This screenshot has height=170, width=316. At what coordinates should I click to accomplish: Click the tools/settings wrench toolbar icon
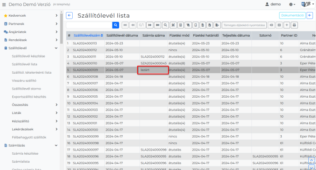173,25
